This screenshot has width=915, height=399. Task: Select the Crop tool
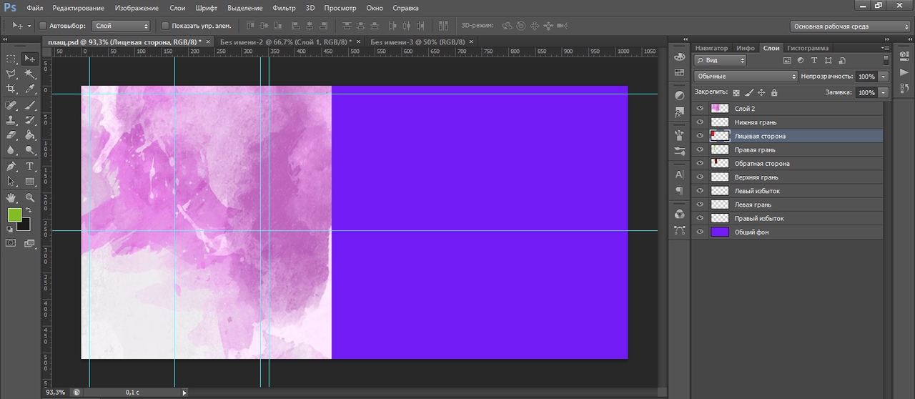coord(11,89)
